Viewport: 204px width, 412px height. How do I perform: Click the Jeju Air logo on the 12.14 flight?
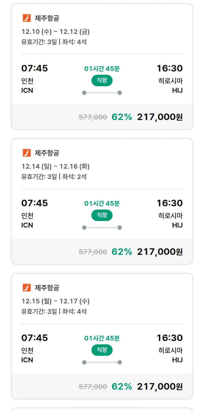click(x=27, y=153)
